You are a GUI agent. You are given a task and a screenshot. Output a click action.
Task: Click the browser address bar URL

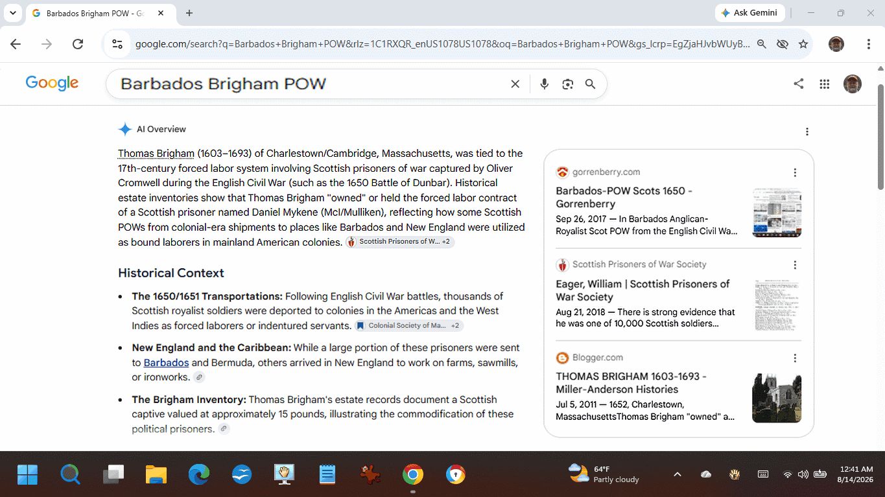[x=442, y=44]
